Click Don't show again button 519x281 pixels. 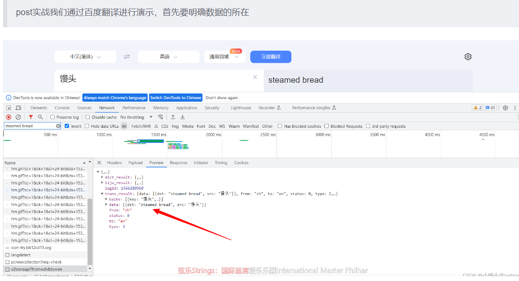click(x=222, y=98)
